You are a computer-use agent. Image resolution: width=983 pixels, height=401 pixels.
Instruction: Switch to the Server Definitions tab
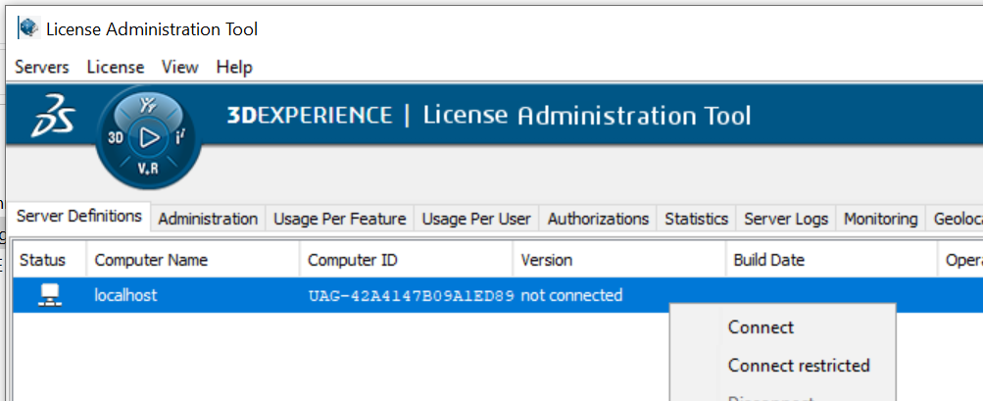coord(79,216)
